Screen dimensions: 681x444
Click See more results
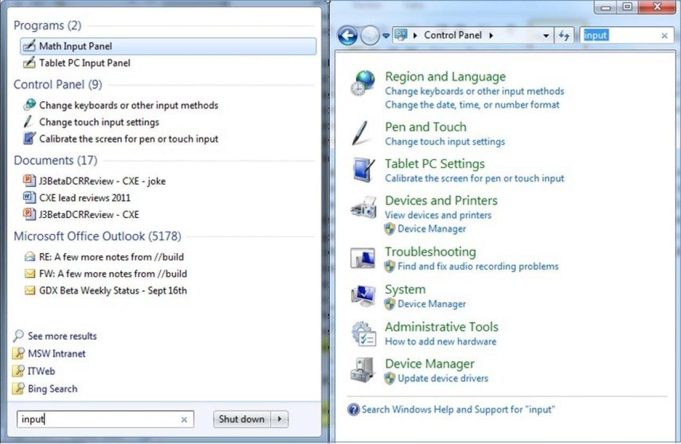pos(62,336)
